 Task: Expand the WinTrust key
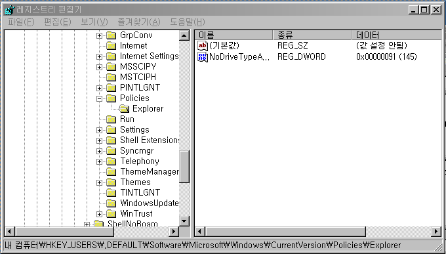click(x=99, y=214)
